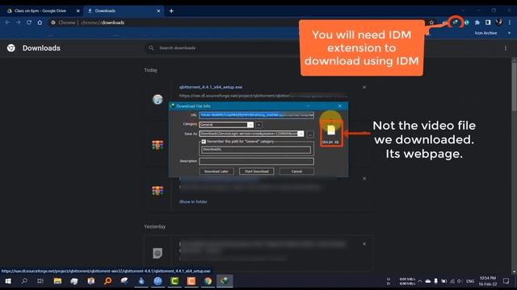
Task: Open the Windows Start menu
Action: pyautogui.click(x=8, y=281)
